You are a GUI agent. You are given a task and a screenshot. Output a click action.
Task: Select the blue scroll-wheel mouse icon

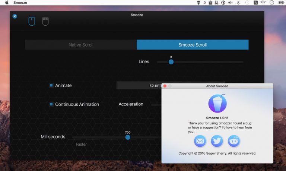coord(32,21)
